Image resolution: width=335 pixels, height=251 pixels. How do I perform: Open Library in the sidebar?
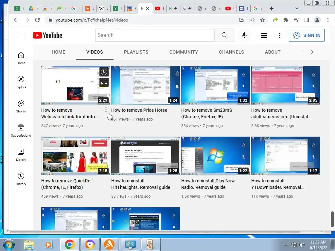click(21, 155)
